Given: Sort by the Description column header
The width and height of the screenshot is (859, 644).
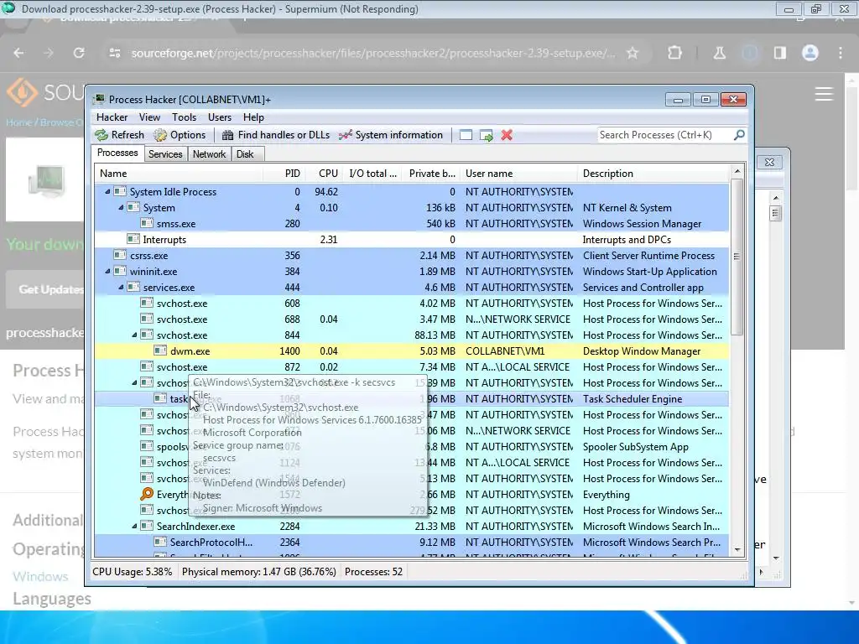Looking at the screenshot, I should 653,174.
